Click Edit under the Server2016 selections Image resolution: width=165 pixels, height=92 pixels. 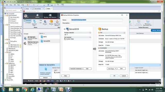pyautogui.click(x=87, y=69)
